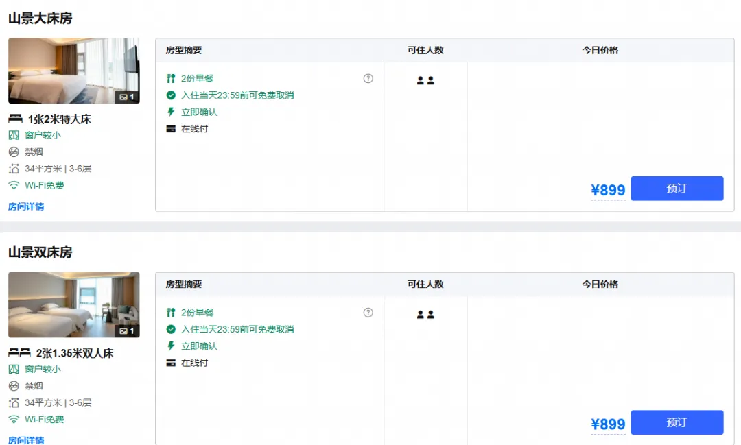This screenshot has width=741, height=445.
Task: View the 山景大床房 room photo thumbnail
Action: (x=73, y=71)
